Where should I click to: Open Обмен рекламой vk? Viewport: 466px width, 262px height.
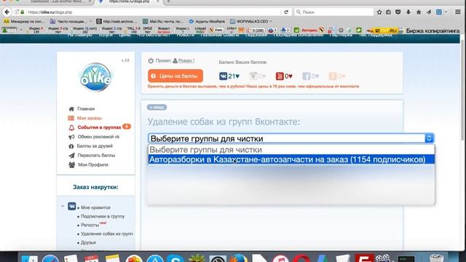coord(98,137)
